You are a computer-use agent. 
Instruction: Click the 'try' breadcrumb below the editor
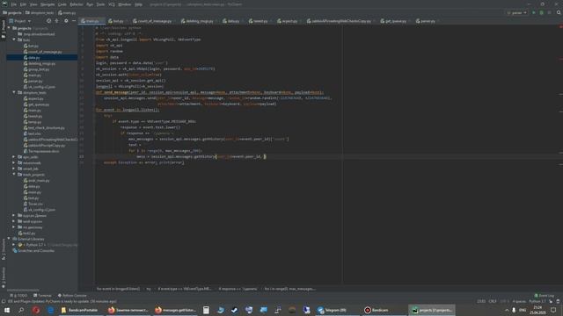149,289
